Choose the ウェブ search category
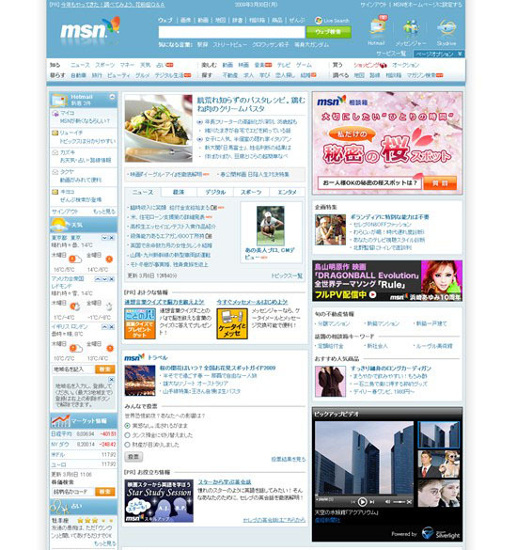This screenshot has height=550, width=517. (x=165, y=21)
